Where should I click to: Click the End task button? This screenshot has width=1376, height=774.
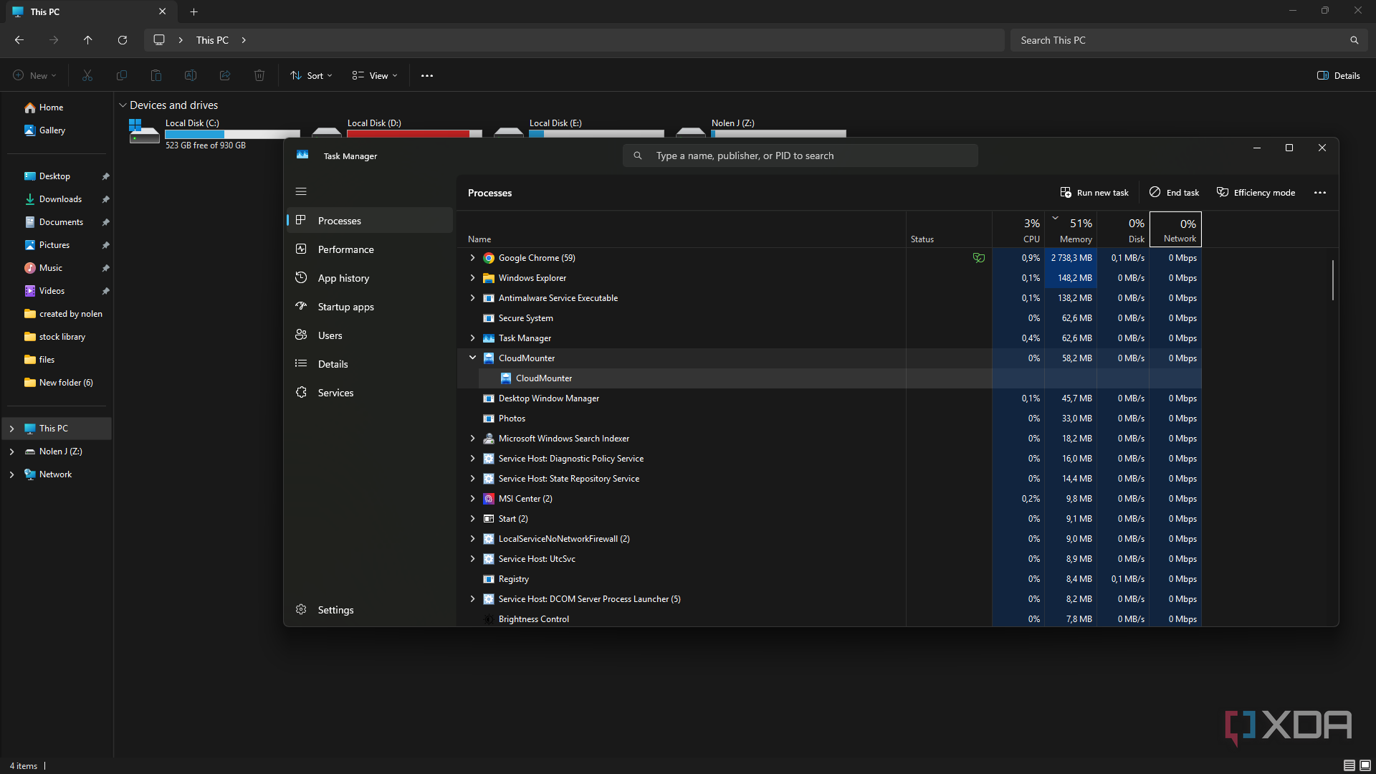1173,192
